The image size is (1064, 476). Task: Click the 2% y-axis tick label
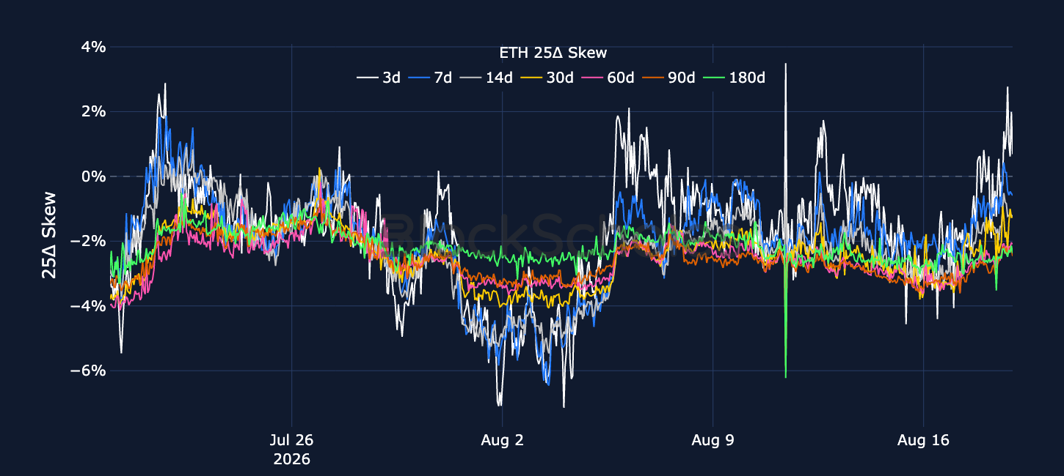pyautogui.click(x=93, y=111)
